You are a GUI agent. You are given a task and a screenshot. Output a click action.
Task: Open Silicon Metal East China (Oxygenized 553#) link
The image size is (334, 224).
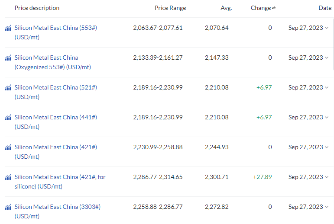pos(53,62)
